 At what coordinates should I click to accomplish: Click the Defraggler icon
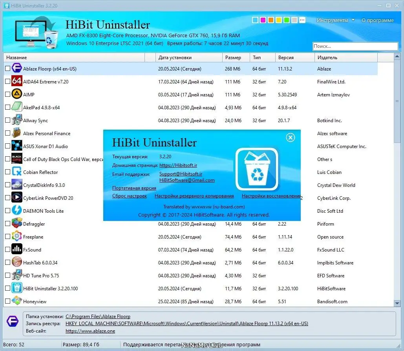pyautogui.click(x=17, y=223)
